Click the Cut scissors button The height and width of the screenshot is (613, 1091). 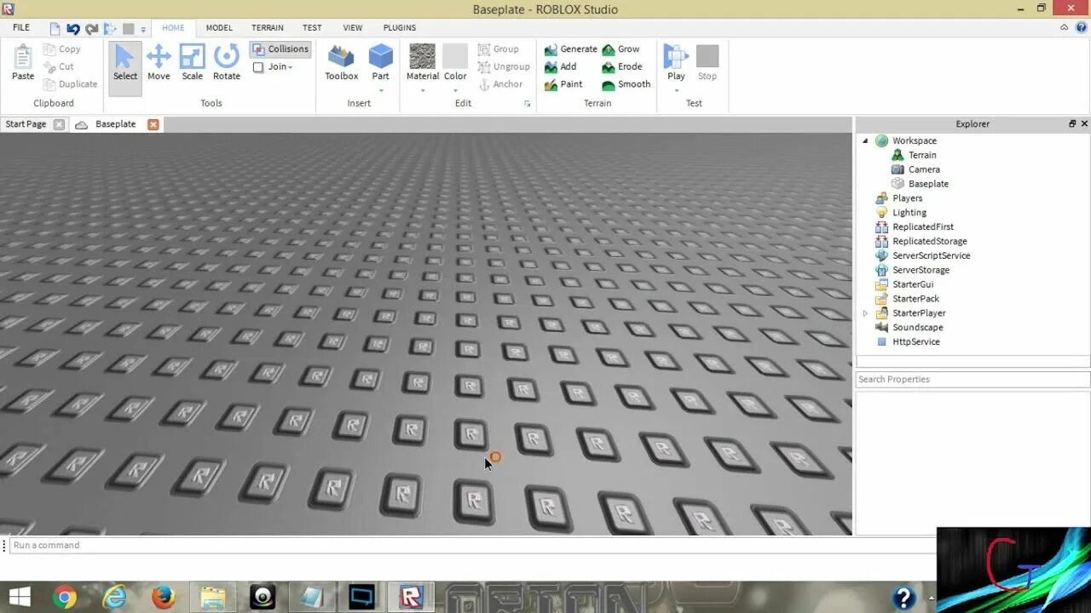click(x=58, y=66)
